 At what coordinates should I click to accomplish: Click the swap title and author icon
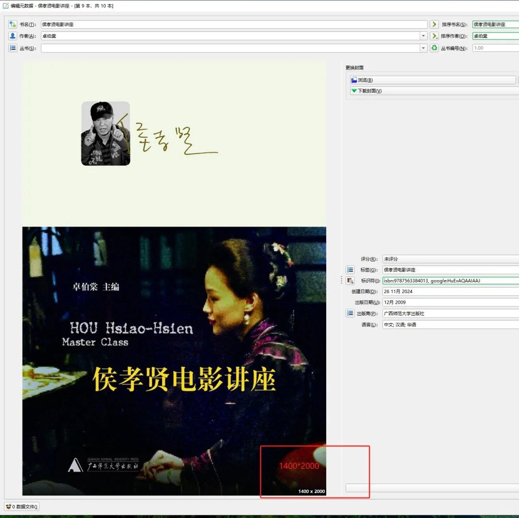(12, 24)
